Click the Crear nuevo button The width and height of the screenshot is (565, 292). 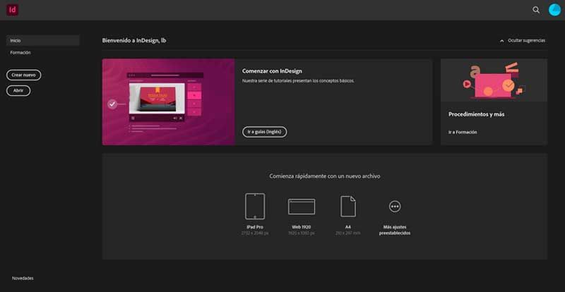pos(24,75)
